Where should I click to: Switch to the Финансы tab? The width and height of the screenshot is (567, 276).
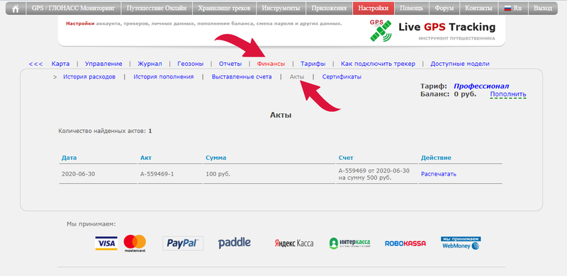[x=271, y=64]
